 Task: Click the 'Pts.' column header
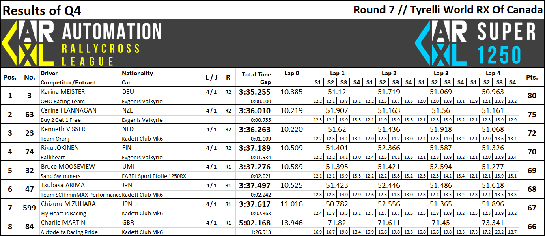tap(532, 77)
